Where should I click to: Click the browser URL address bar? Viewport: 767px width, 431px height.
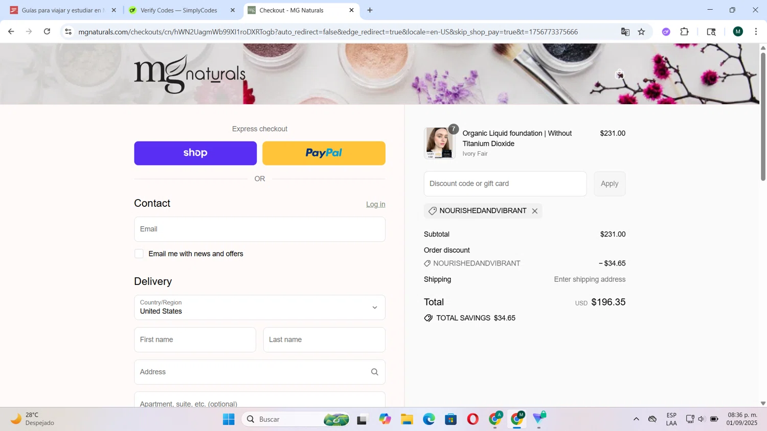(328, 32)
